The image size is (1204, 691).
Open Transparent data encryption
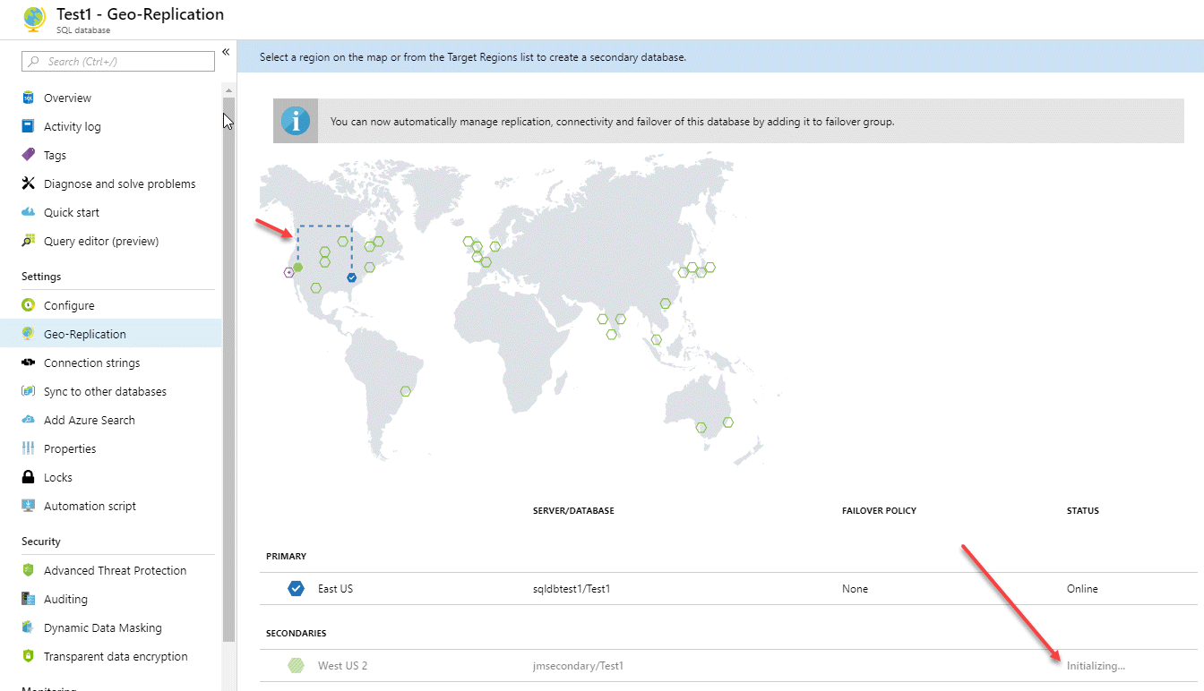pyautogui.click(x=116, y=656)
